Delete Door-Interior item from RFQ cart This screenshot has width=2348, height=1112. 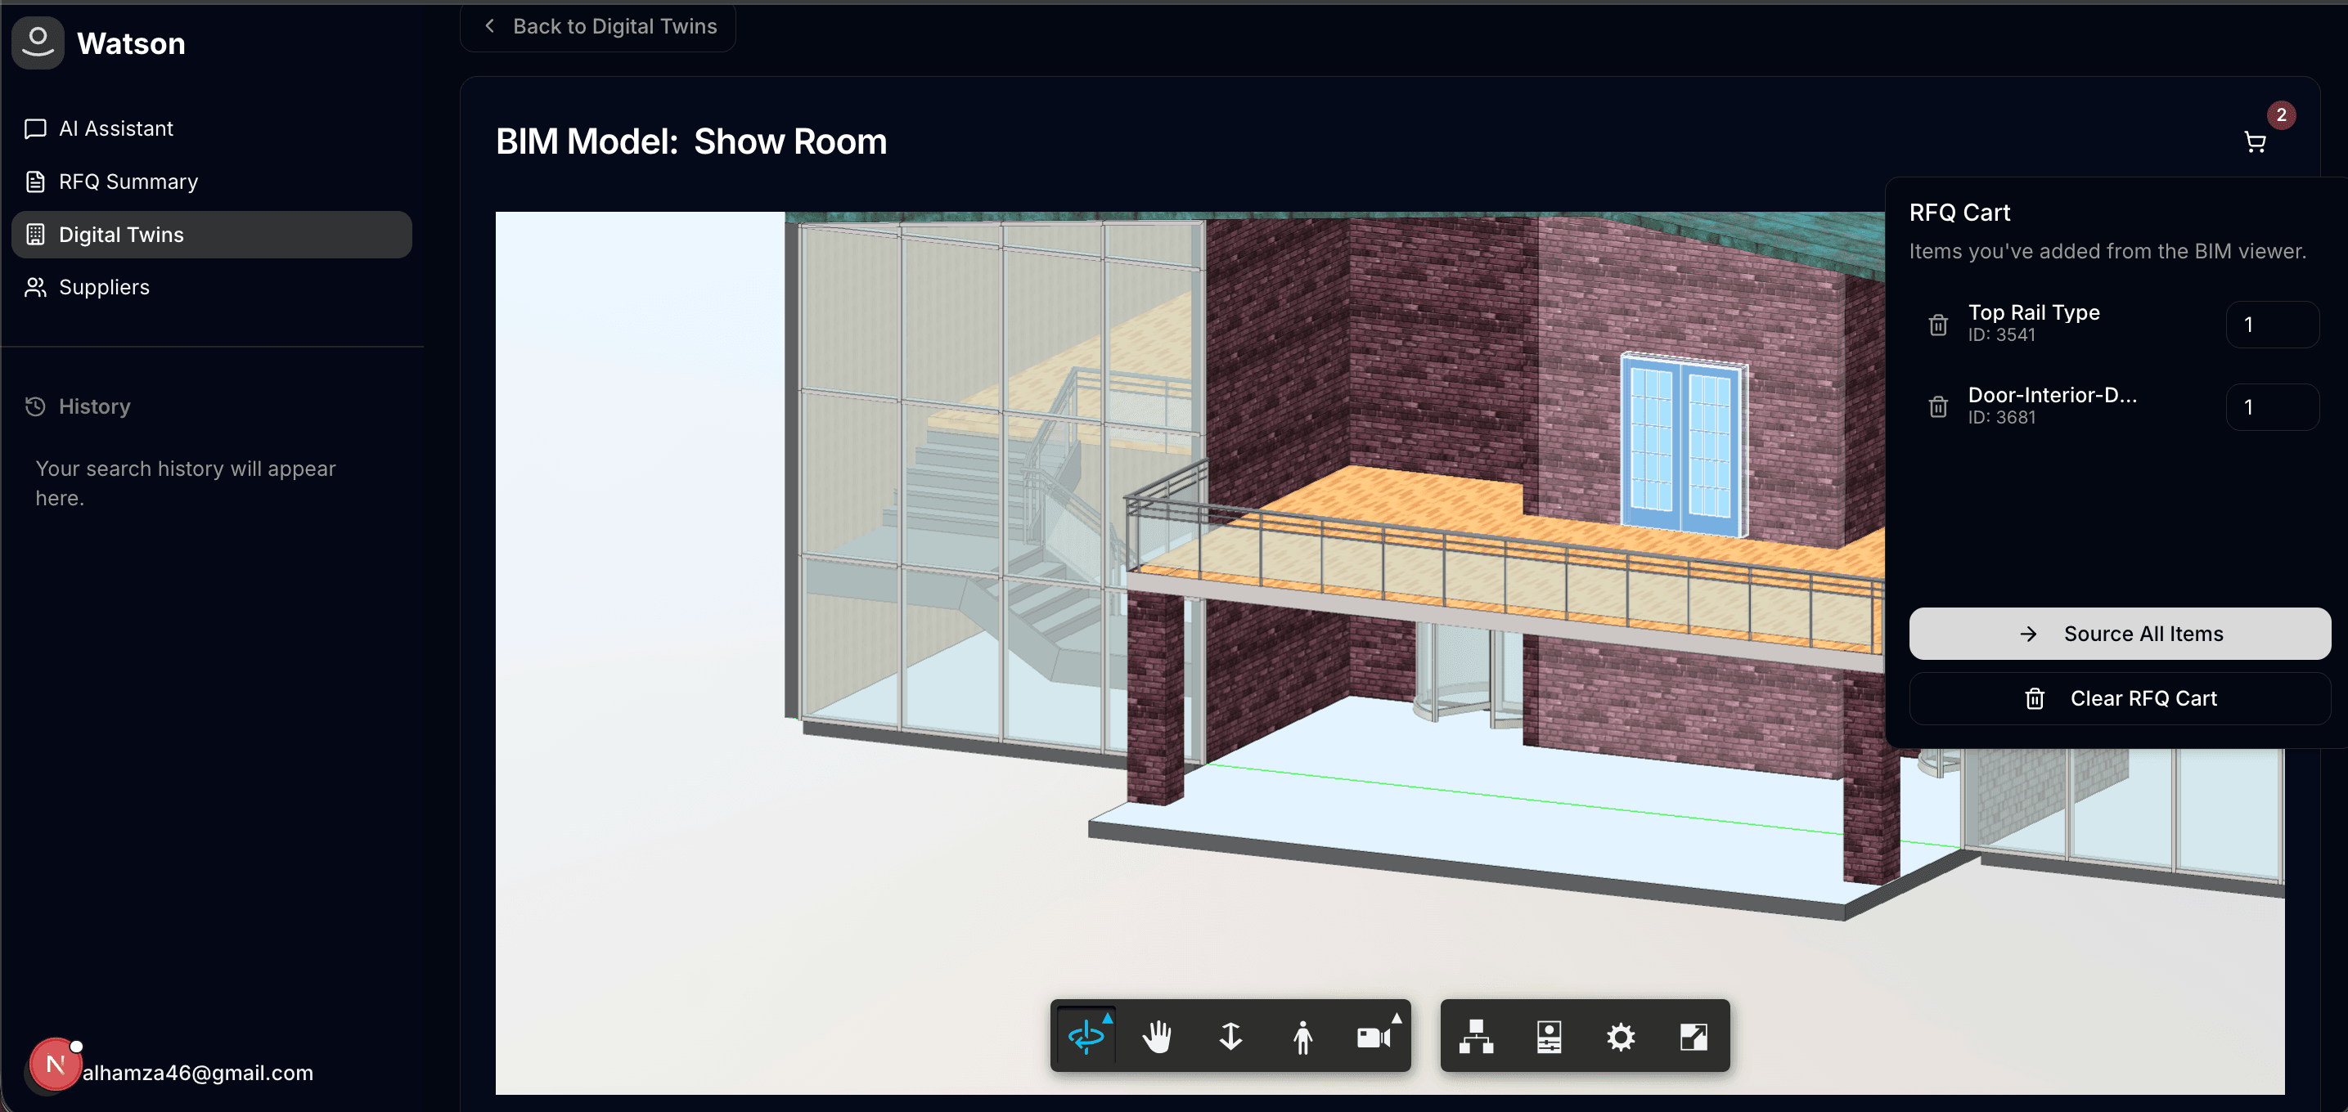pyautogui.click(x=1938, y=407)
